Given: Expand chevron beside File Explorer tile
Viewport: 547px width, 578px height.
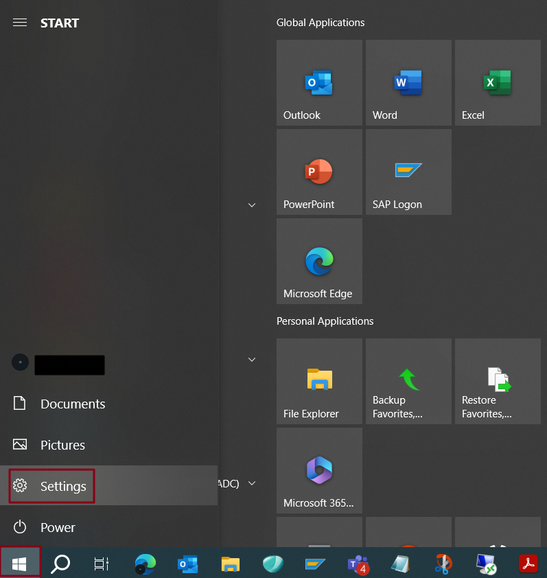Looking at the screenshot, I should pos(252,360).
